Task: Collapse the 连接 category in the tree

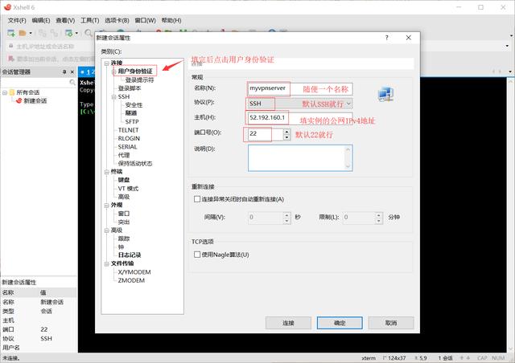Action: (106, 63)
